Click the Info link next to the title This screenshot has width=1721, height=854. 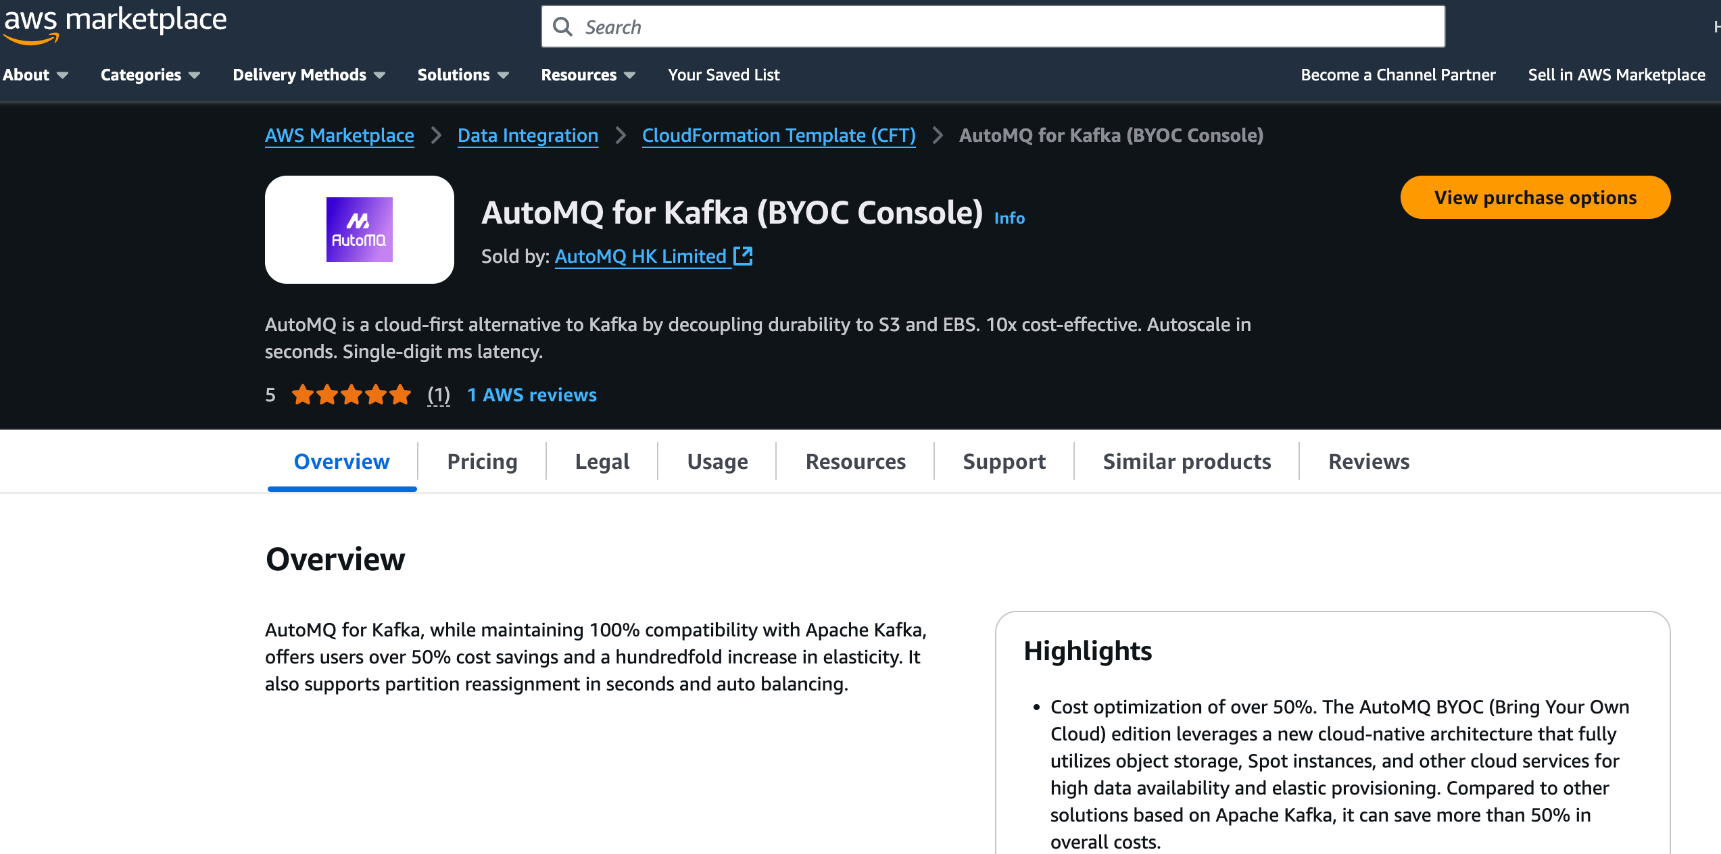click(1009, 218)
